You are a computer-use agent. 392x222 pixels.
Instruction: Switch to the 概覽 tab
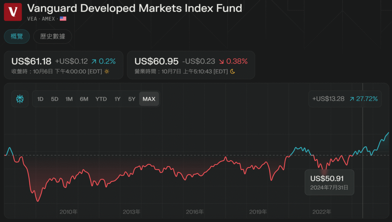[x=17, y=37]
